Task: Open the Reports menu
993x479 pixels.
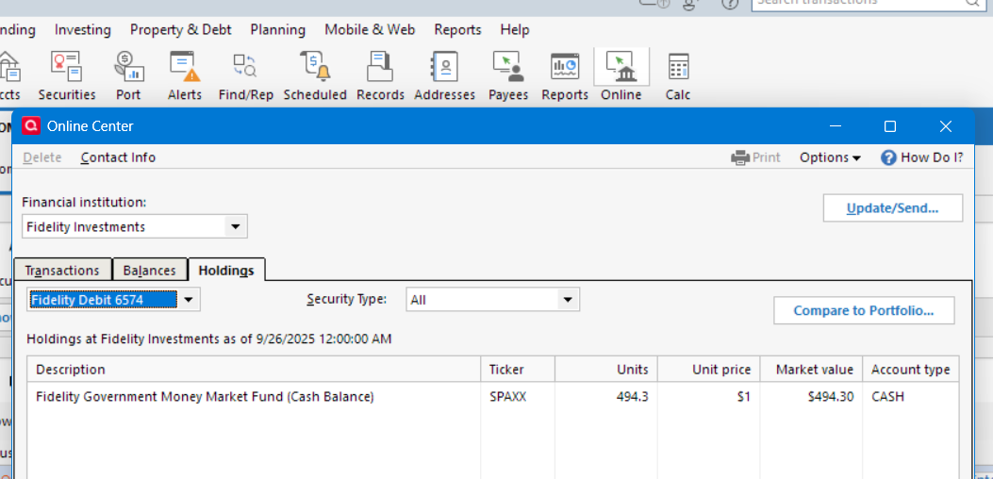Action: tap(457, 30)
